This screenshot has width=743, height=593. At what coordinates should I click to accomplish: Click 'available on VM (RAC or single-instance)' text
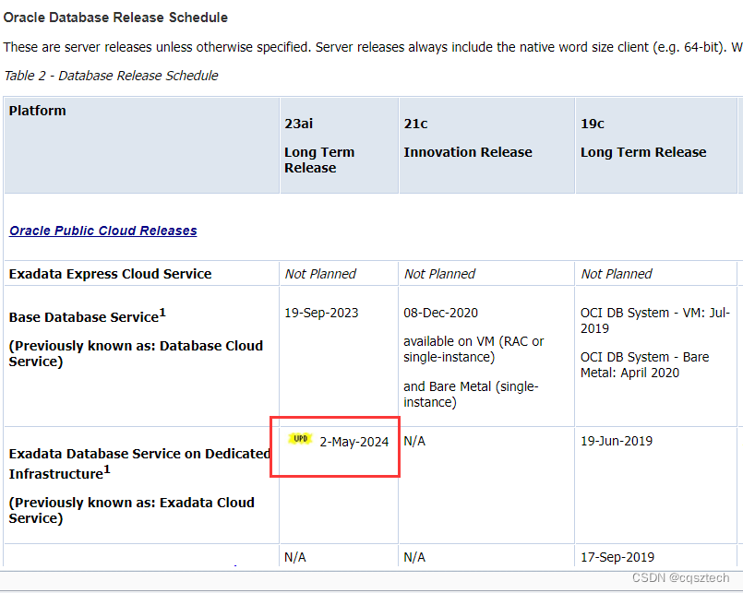click(x=473, y=350)
